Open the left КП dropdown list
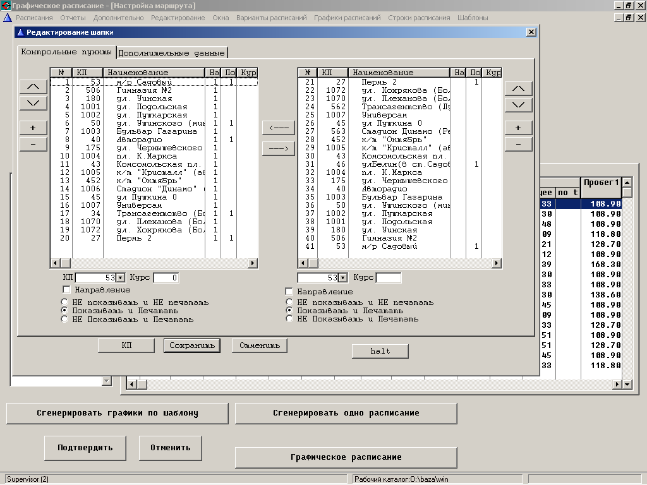 (121, 278)
